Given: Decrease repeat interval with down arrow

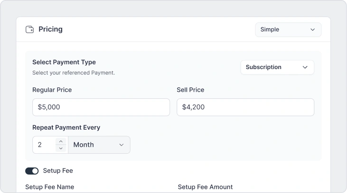Looking at the screenshot, I should pos(60,149).
